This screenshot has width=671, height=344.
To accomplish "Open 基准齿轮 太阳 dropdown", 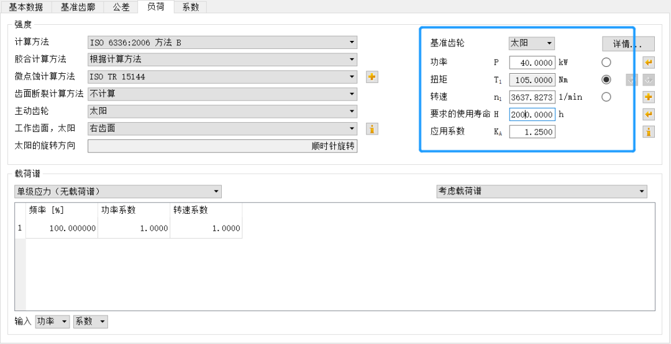I will [531, 43].
